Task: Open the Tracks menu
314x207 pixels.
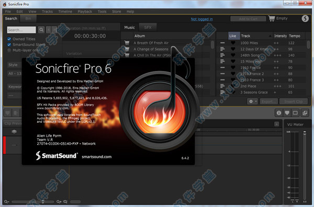Action: click(47, 11)
